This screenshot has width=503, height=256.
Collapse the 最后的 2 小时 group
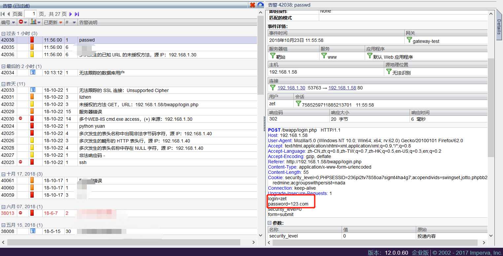coord(3,66)
